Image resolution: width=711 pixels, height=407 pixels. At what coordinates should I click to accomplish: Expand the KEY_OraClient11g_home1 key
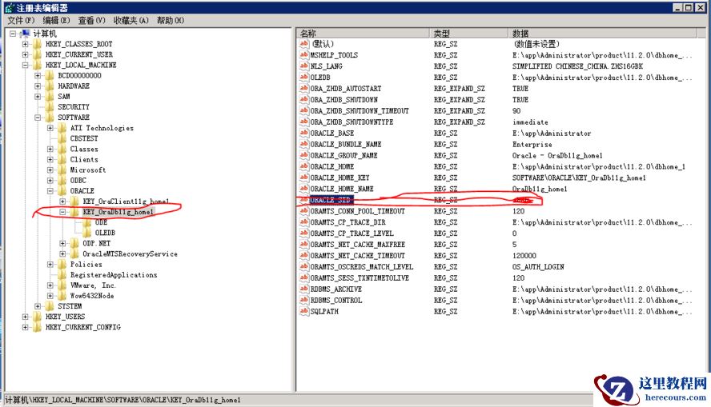click(x=63, y=201)
